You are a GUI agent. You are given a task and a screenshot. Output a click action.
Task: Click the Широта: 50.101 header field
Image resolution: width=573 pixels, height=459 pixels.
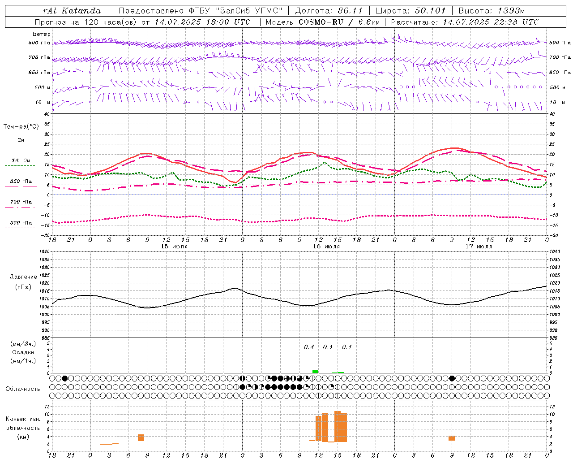[x=411, y=11]
